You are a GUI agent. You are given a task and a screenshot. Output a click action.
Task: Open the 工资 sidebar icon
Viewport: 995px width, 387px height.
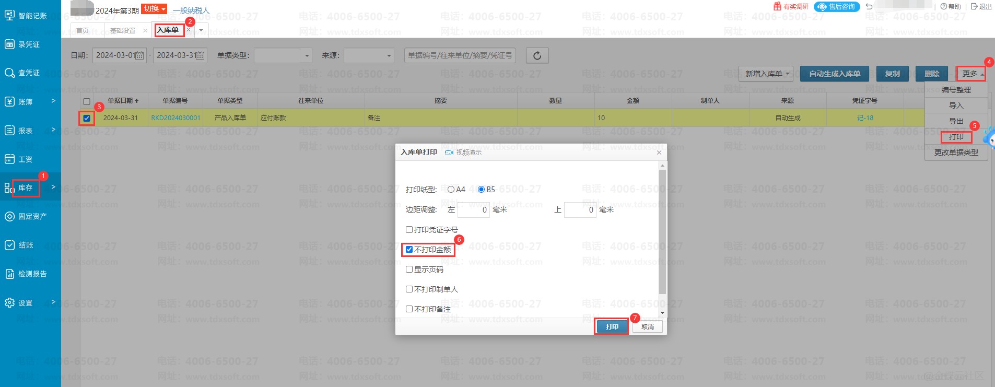[9, 159]
